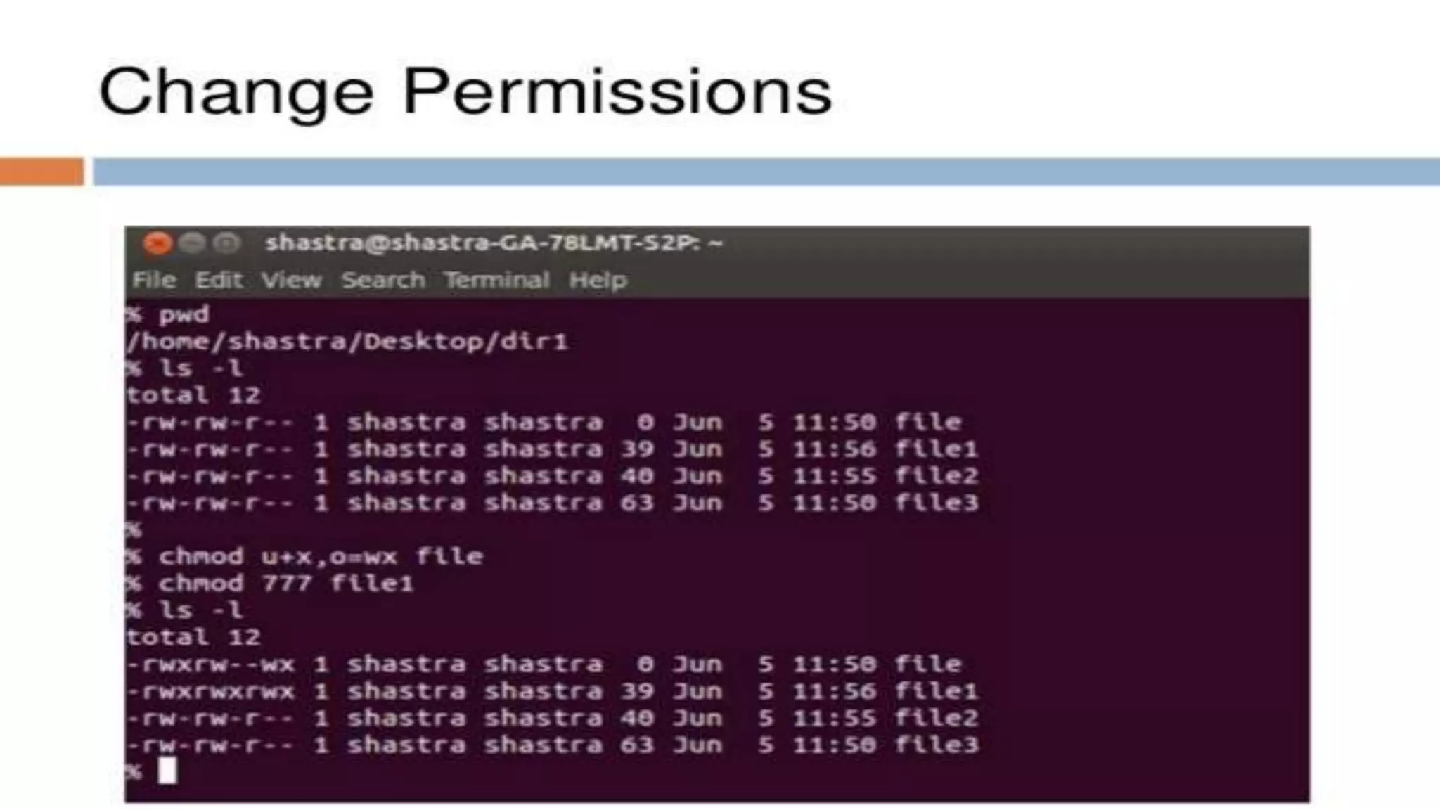Close the terminal with red button
This screenshot has width=1440, height=810.
[x=157, y=243]
